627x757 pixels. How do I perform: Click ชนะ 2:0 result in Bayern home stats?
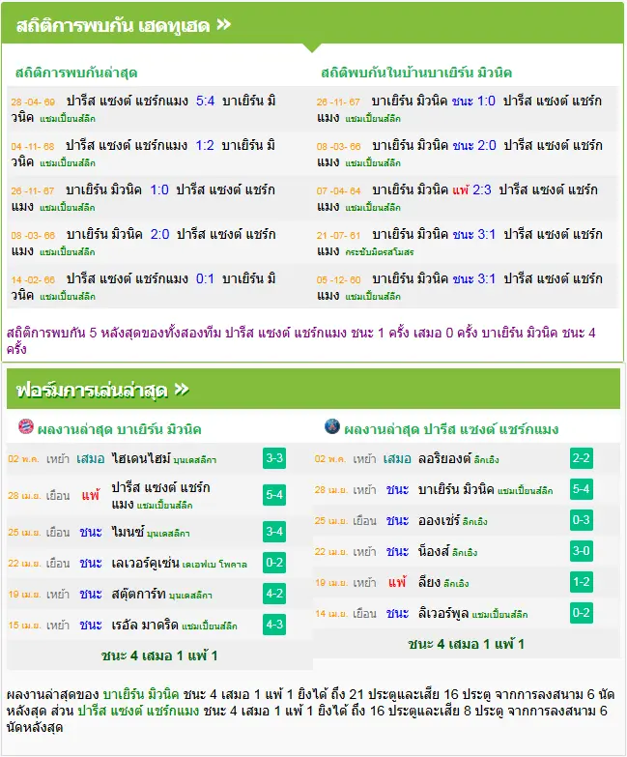(x=474, y=145)
